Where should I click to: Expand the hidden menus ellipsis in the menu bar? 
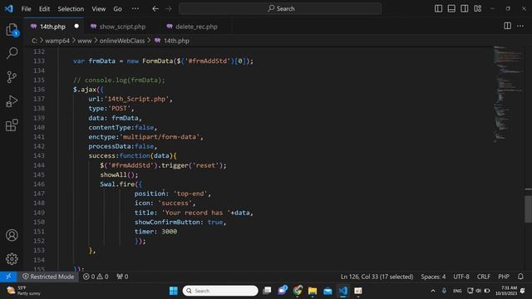pyautogui.click(x=135, y=9)
